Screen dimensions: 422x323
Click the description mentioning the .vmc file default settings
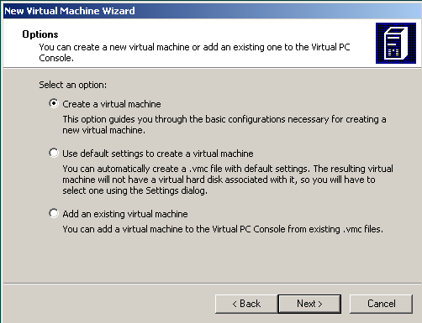coord(228,180)
